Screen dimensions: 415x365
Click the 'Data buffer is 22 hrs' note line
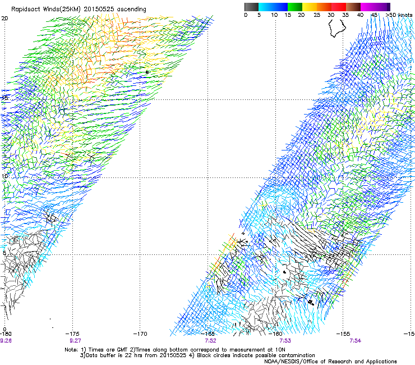click(x=197, y=355)
